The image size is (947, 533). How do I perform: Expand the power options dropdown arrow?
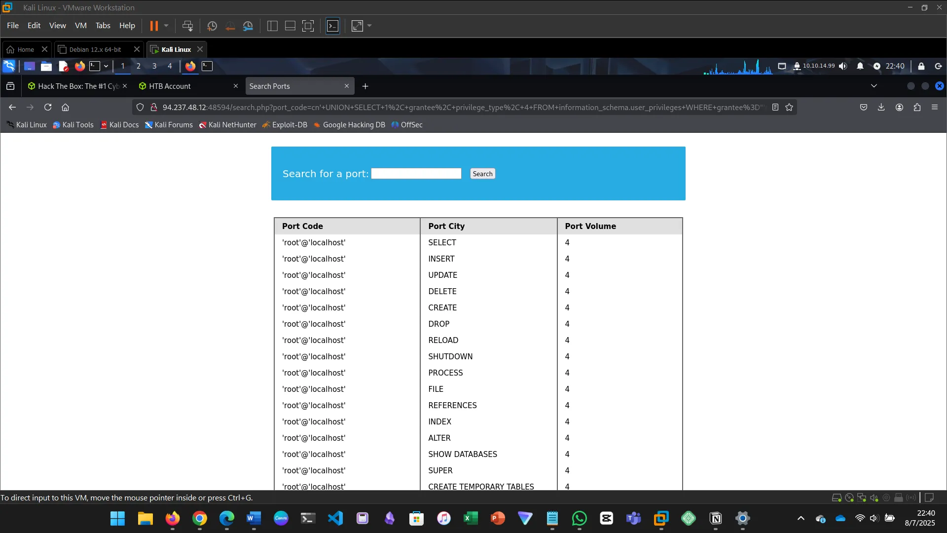click(166, 26)
